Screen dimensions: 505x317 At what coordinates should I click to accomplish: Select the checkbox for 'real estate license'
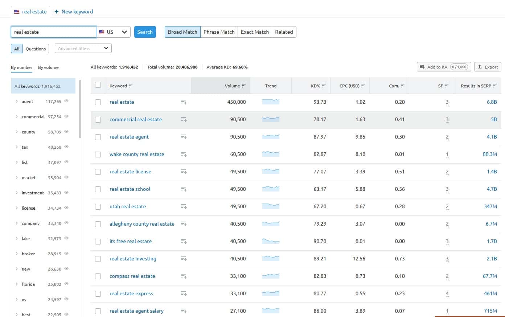coord(98,172)
